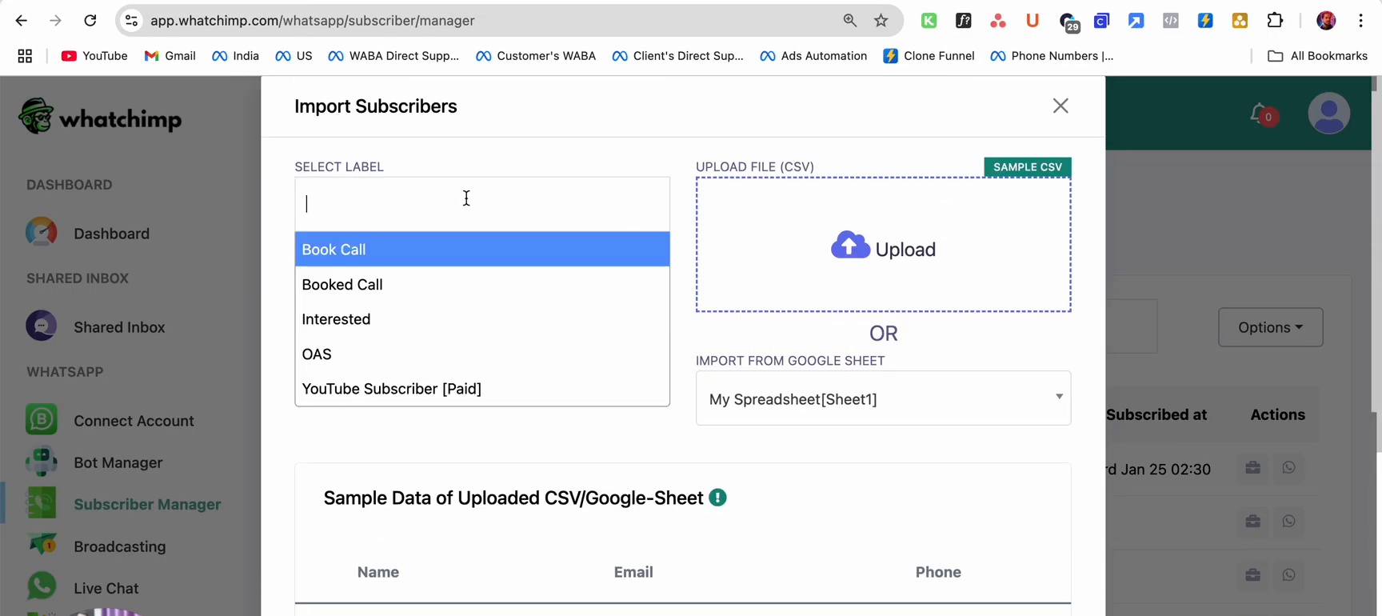Click the Email column header

coord(633,572)
